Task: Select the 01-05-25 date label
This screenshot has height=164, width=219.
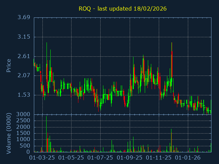Action: pyautogui.click(x=72, y=158)
